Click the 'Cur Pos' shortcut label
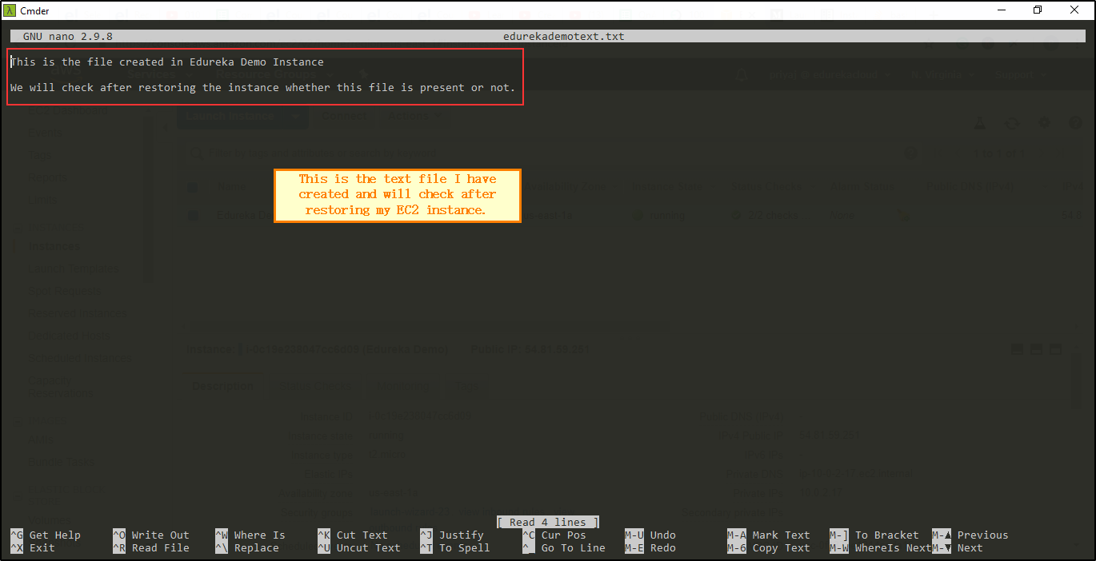This screenshot has height=561, width=1096. pyautogui.click(x=564, y=535)
